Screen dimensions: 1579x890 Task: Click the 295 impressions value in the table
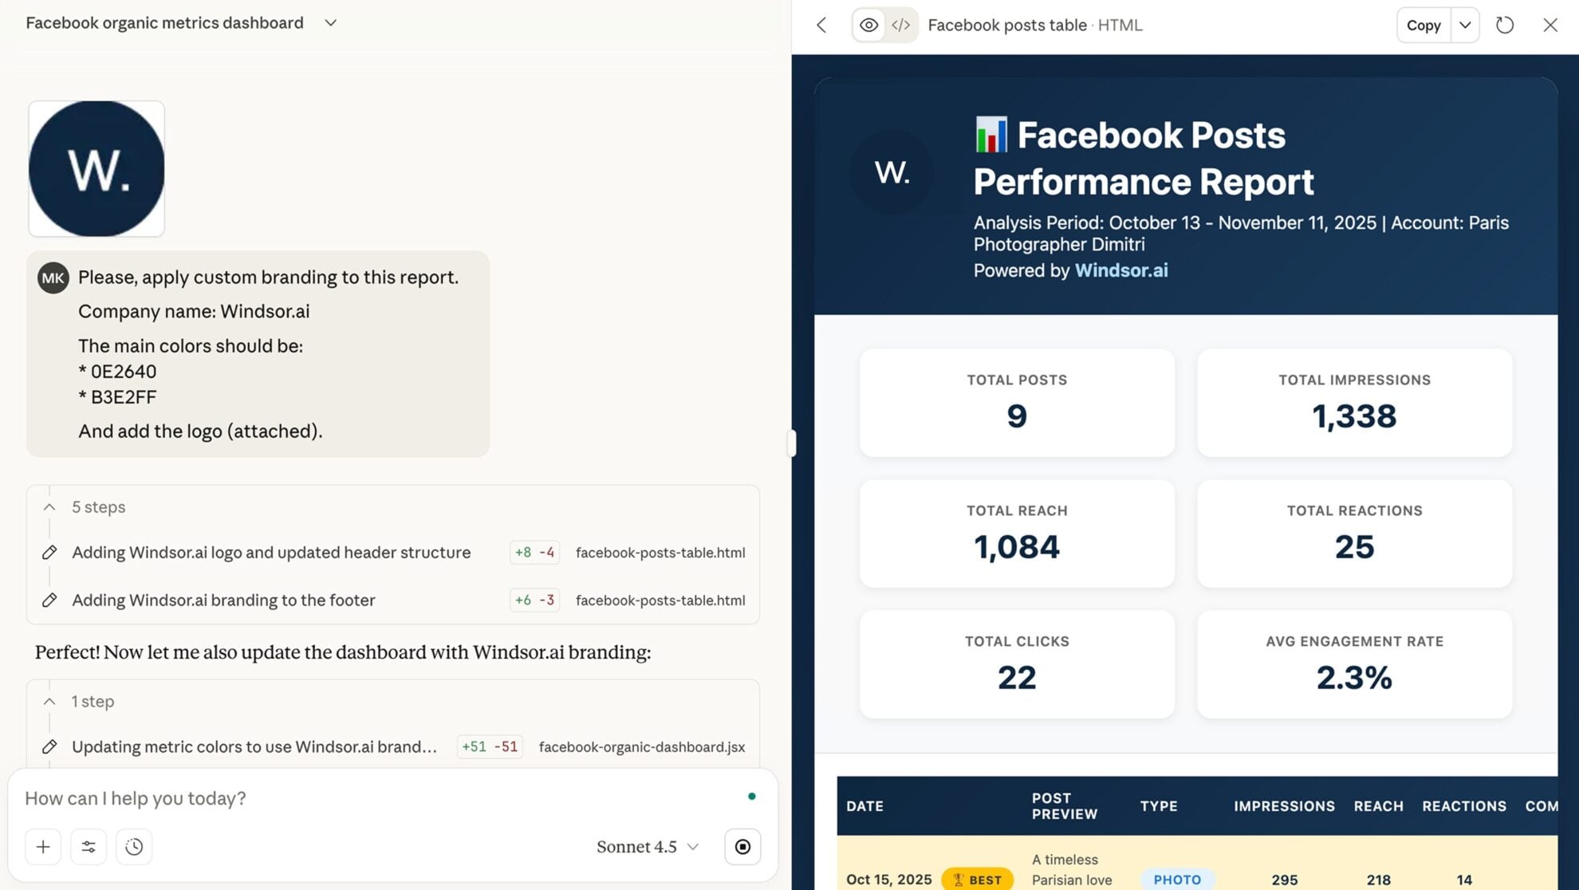click(x=1284, y=880)
